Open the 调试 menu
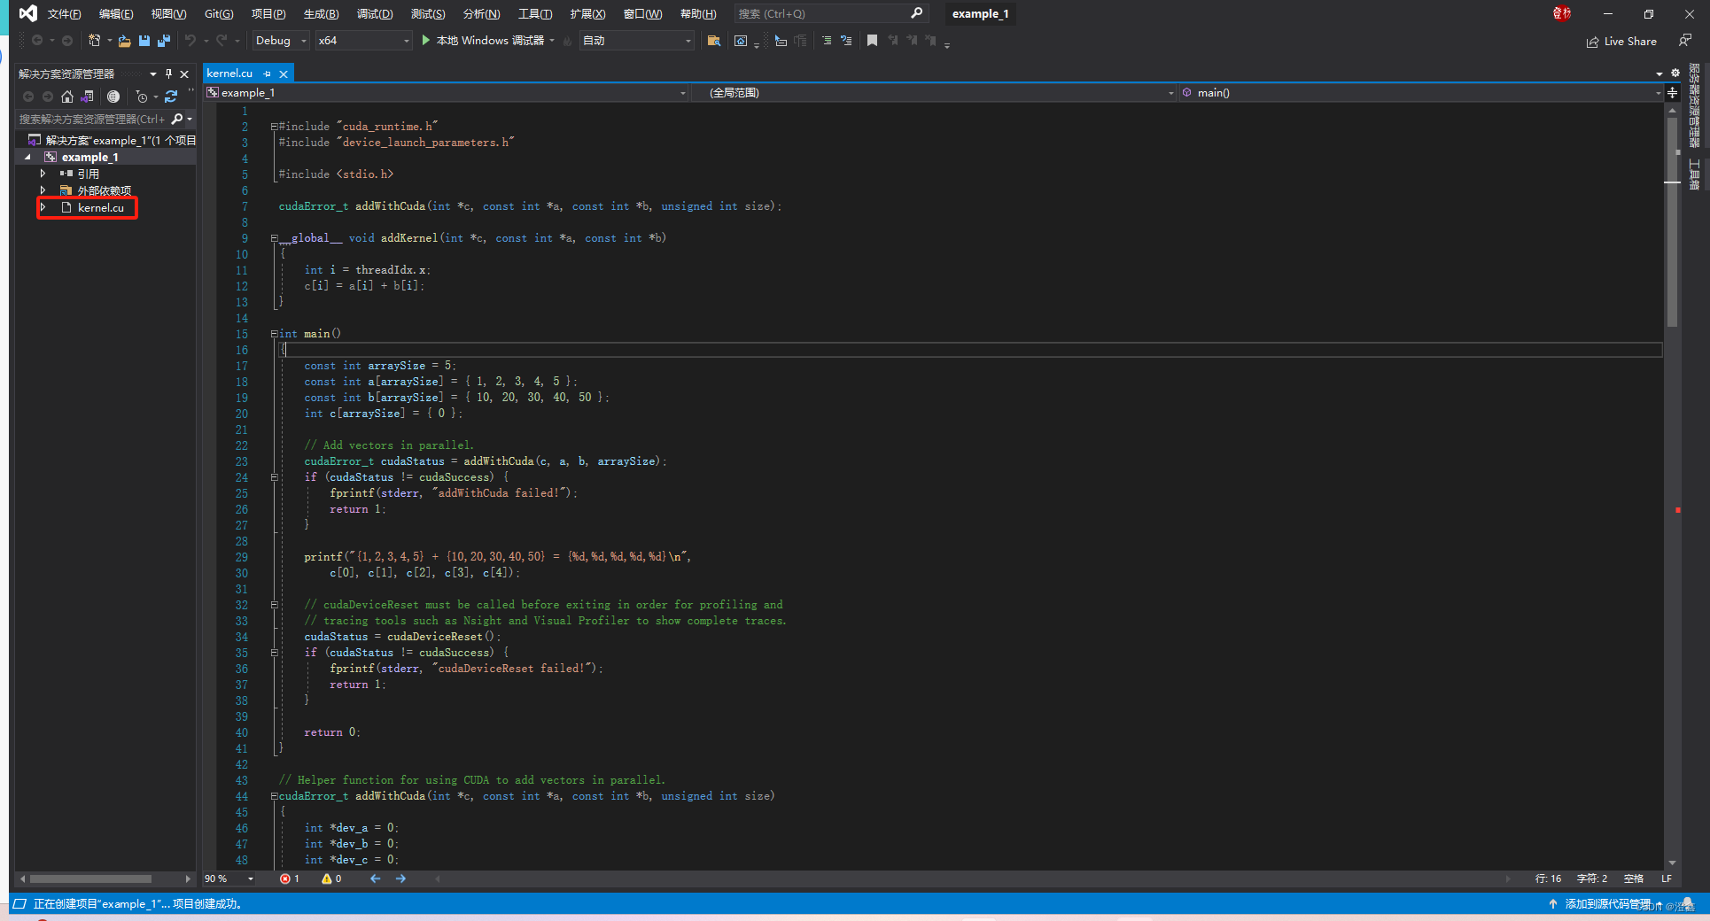 pyautogui.click(x=376, y=13)
